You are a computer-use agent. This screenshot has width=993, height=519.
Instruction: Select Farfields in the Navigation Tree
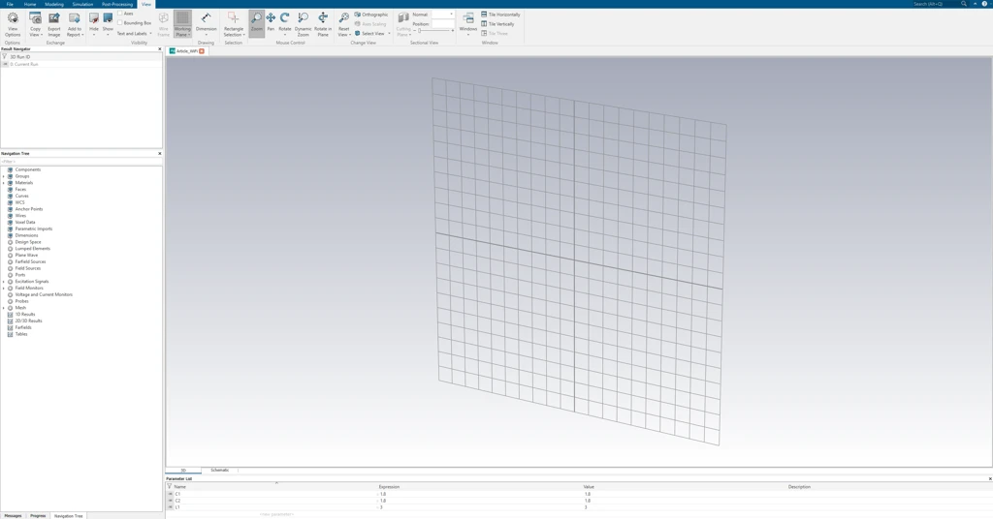[x=23, y=327]
